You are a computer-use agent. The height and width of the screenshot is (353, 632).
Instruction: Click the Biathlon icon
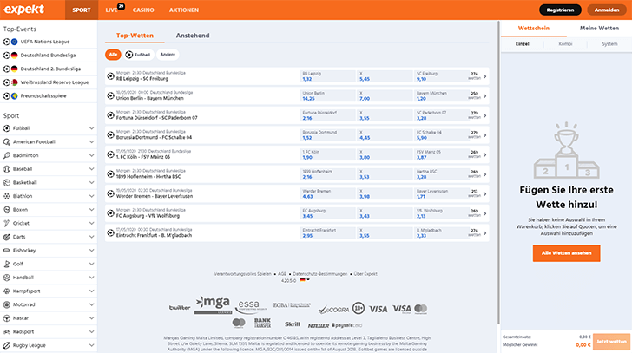click(6, 196)
